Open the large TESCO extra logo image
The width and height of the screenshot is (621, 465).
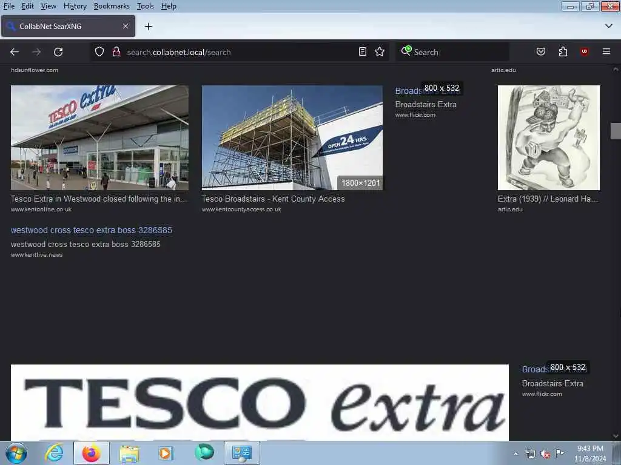click(x=260, y=402)
